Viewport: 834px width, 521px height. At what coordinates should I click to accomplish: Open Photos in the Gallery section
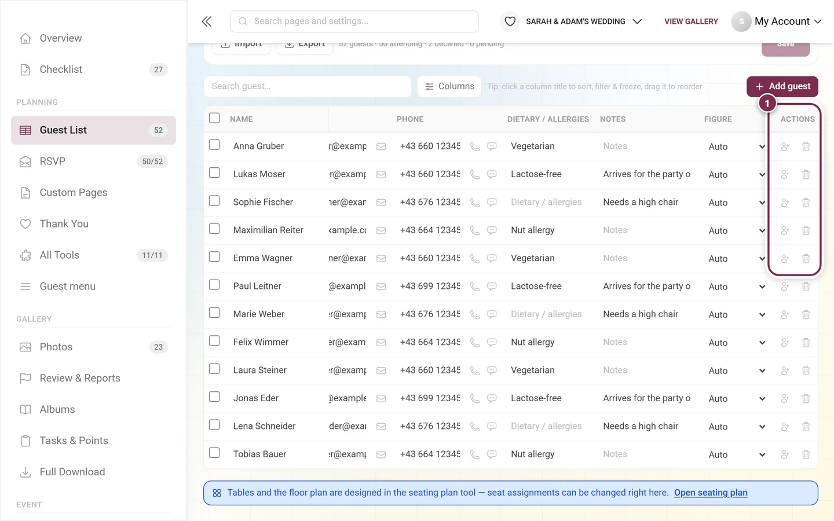click(93, 347)
